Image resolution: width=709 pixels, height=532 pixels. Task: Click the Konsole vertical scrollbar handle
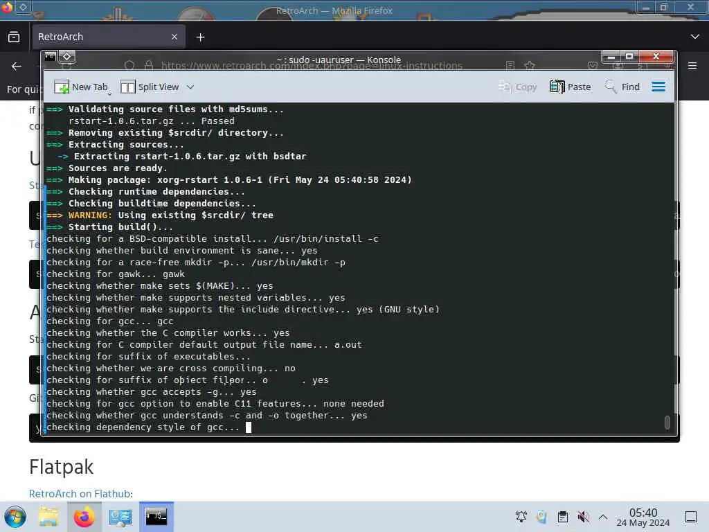point(667,422)
